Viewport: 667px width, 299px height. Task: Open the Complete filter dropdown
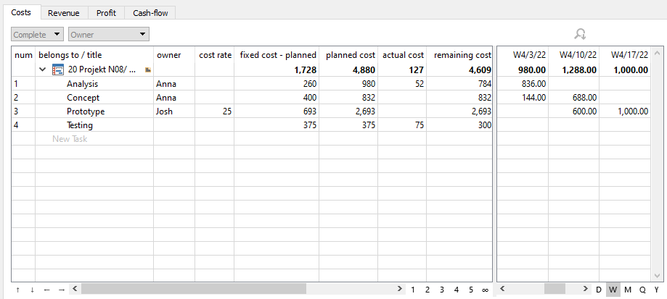pos(38,34)
